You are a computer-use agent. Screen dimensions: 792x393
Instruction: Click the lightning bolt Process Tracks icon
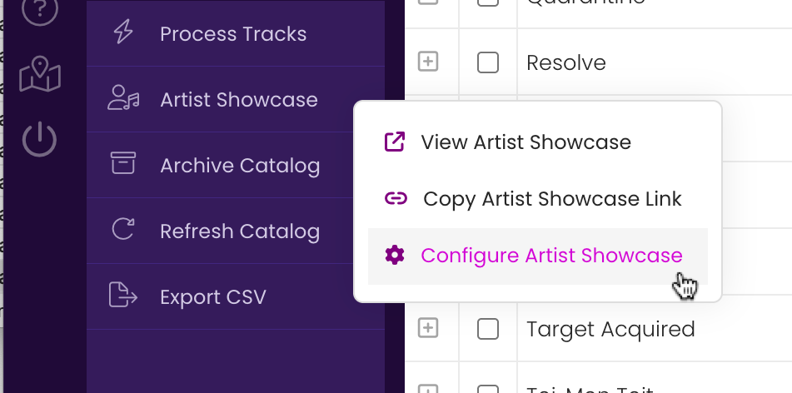tap(123, 32)
